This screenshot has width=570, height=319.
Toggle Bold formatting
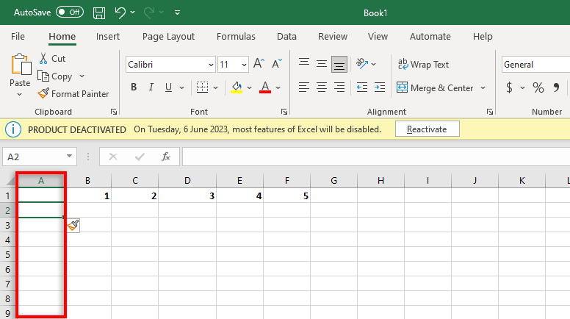tap(134, 87)
